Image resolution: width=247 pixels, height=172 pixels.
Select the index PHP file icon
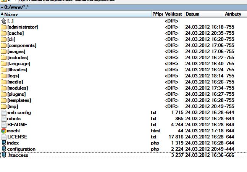[x=4, y=143]
